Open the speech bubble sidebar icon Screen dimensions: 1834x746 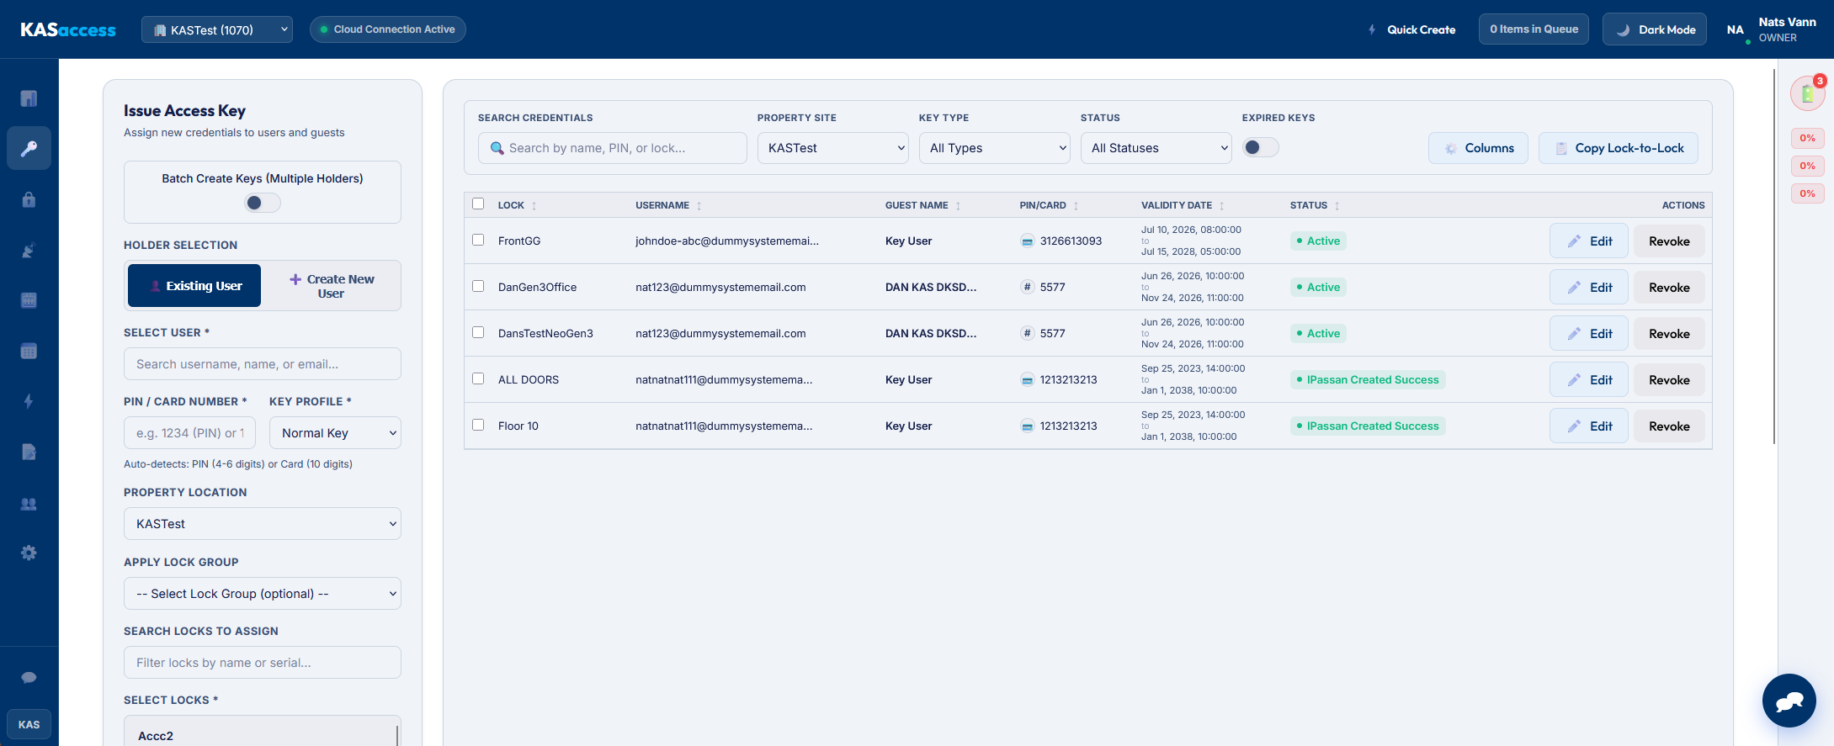click(x=29, y=678)
